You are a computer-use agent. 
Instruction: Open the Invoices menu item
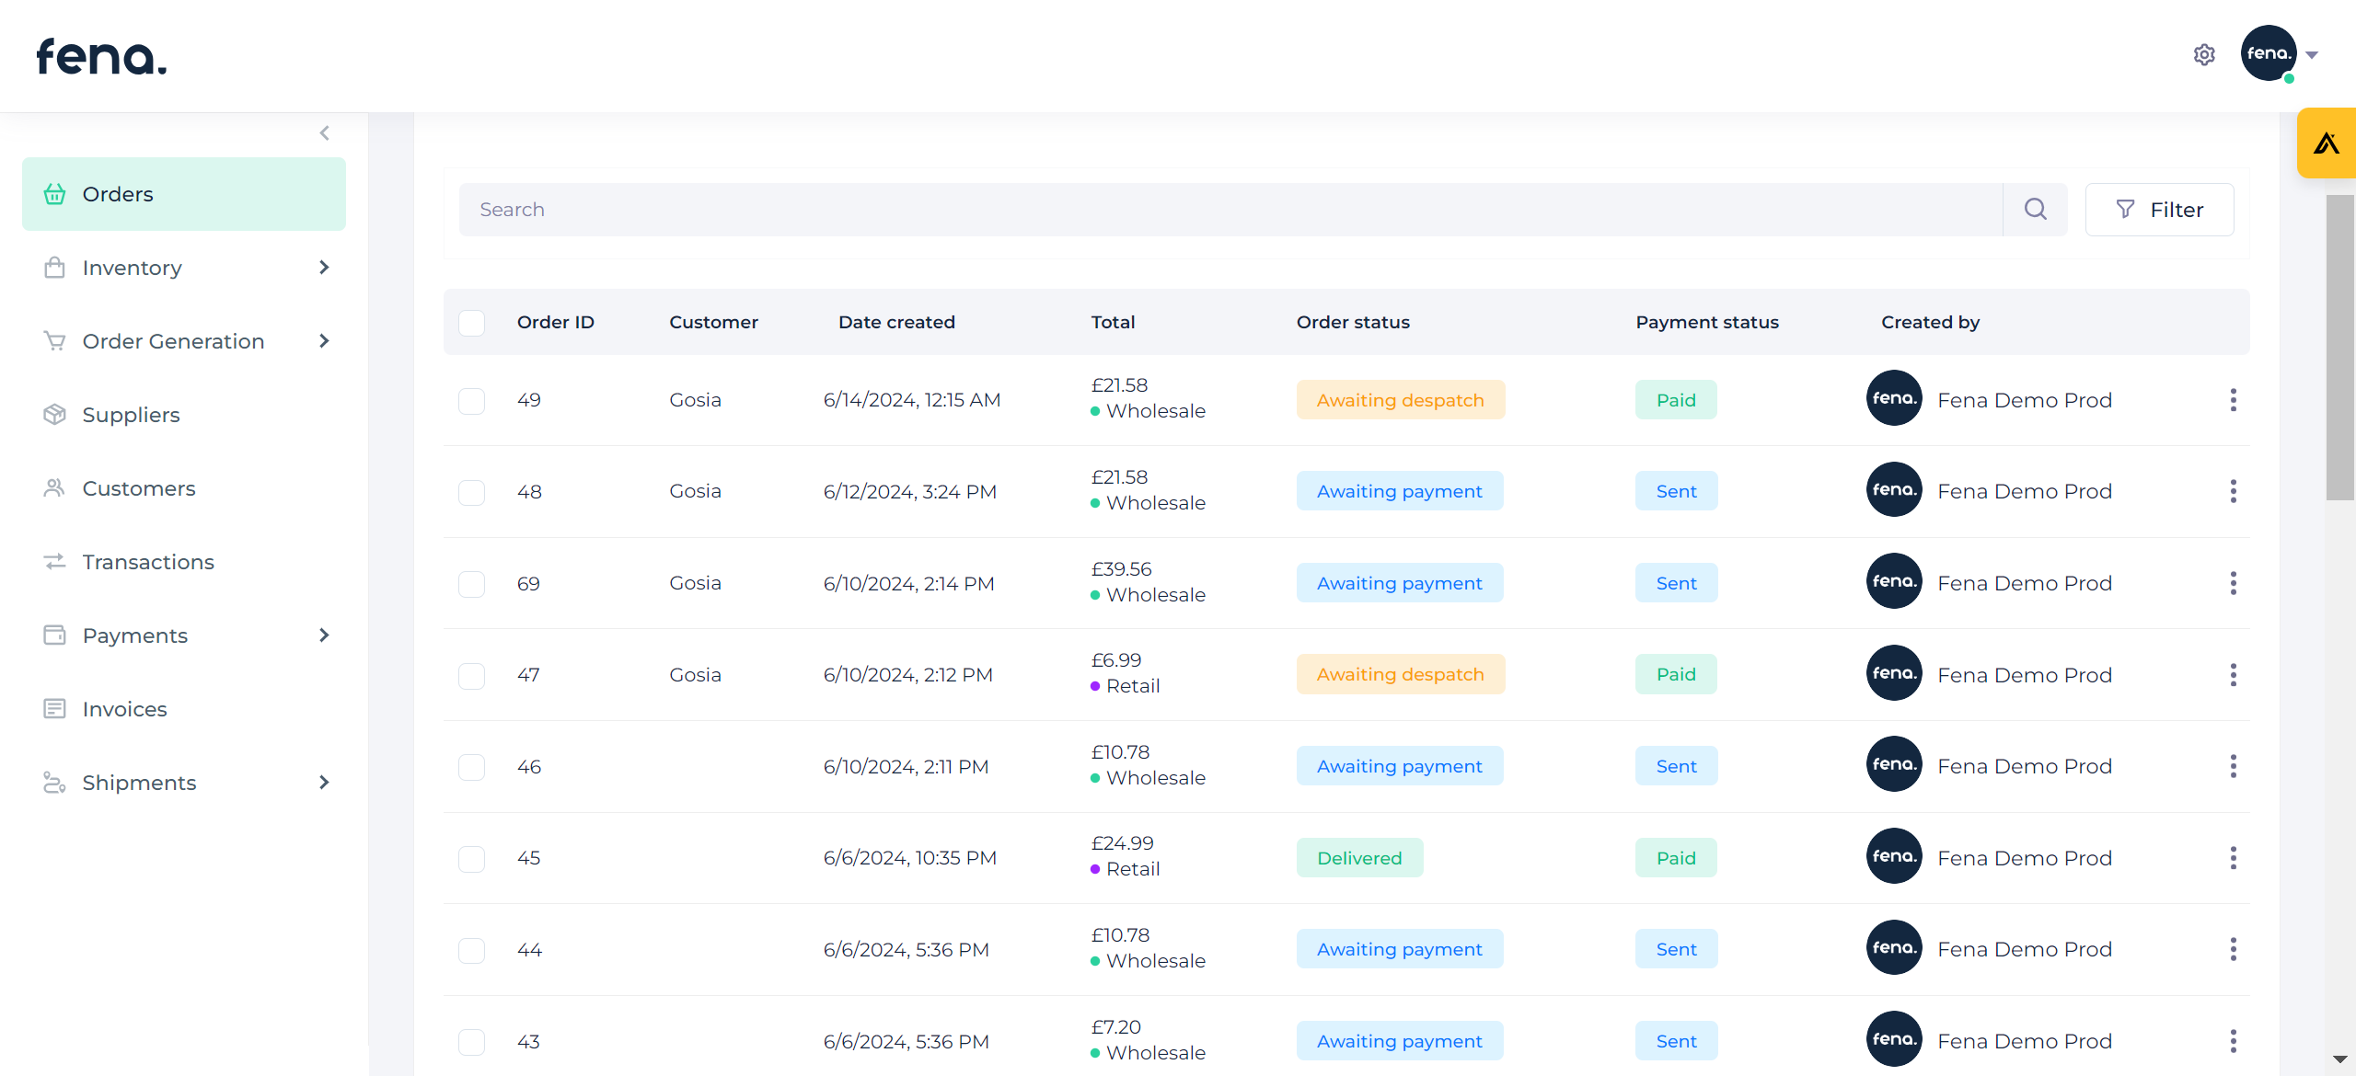tap(124, 709)
